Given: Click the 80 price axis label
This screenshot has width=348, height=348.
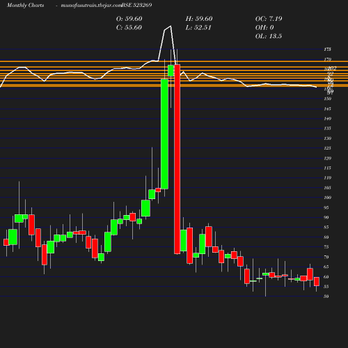Looking at the screenshot, I should coord(326,237).
